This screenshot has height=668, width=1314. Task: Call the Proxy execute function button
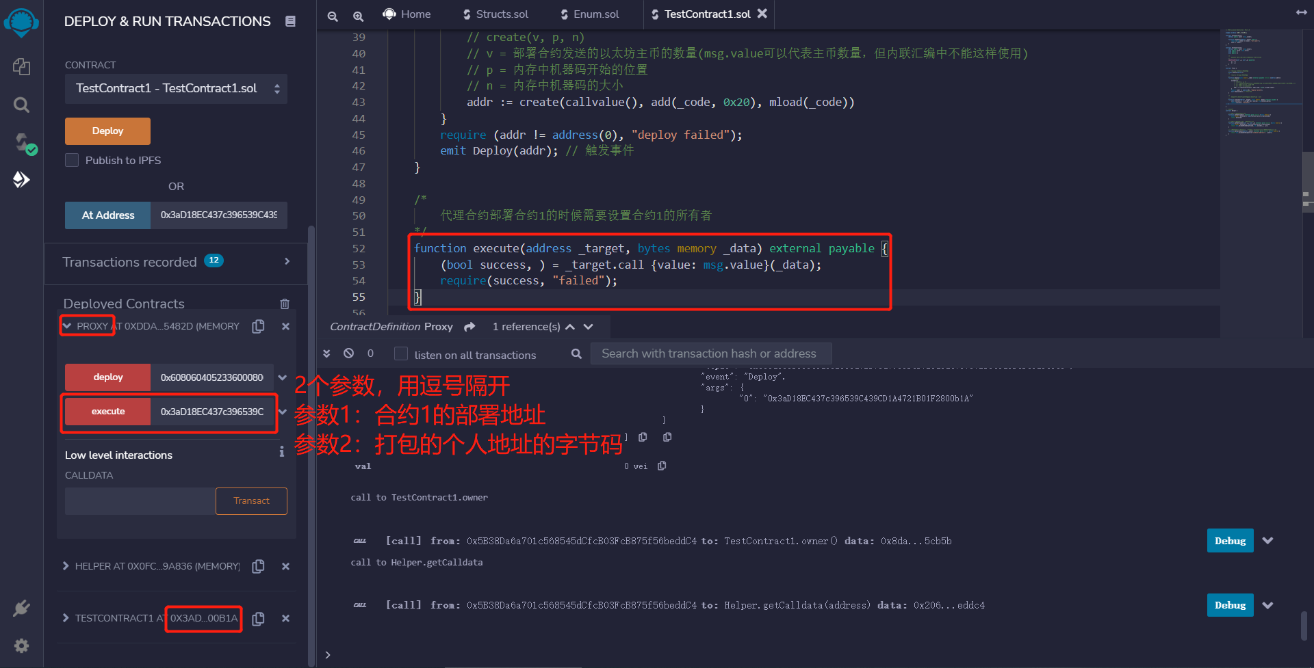tap(107, 412)
